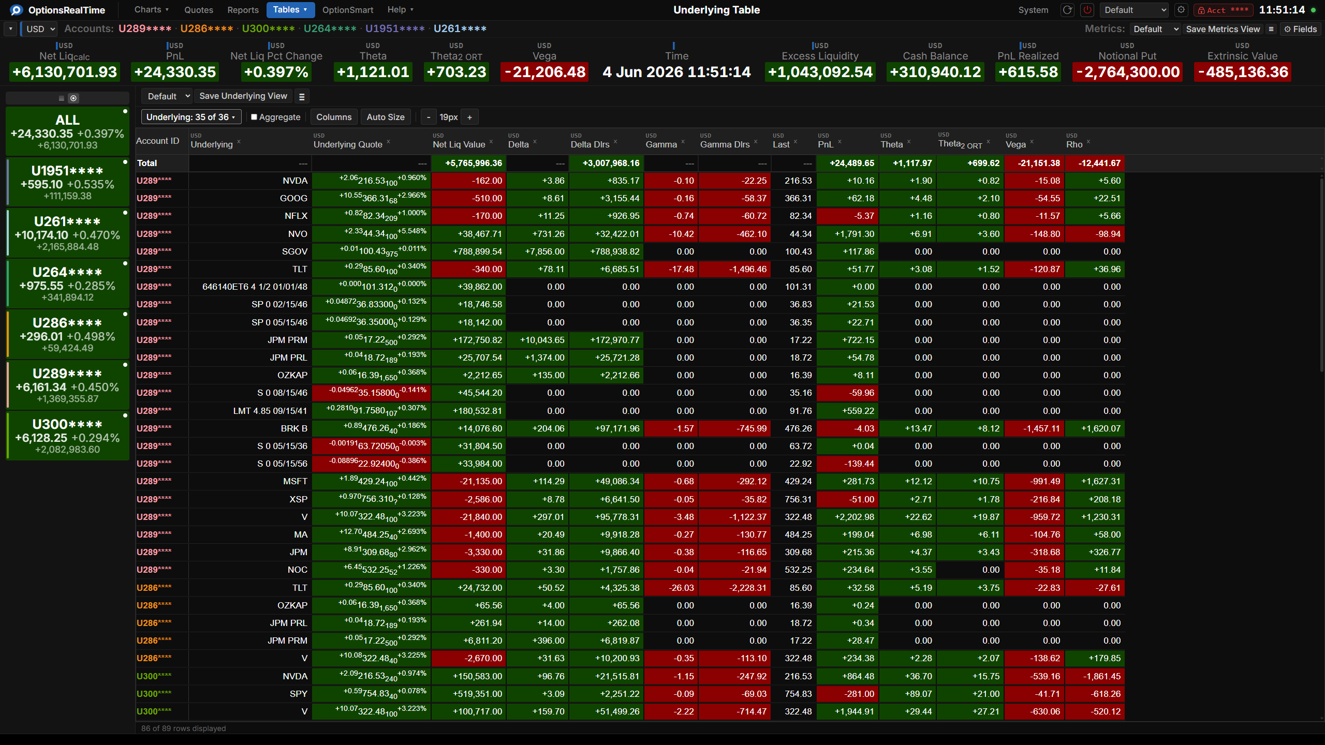Open the System Default dropdown
Viewport: 1325px width, 745px height.
coord(1135,10)
